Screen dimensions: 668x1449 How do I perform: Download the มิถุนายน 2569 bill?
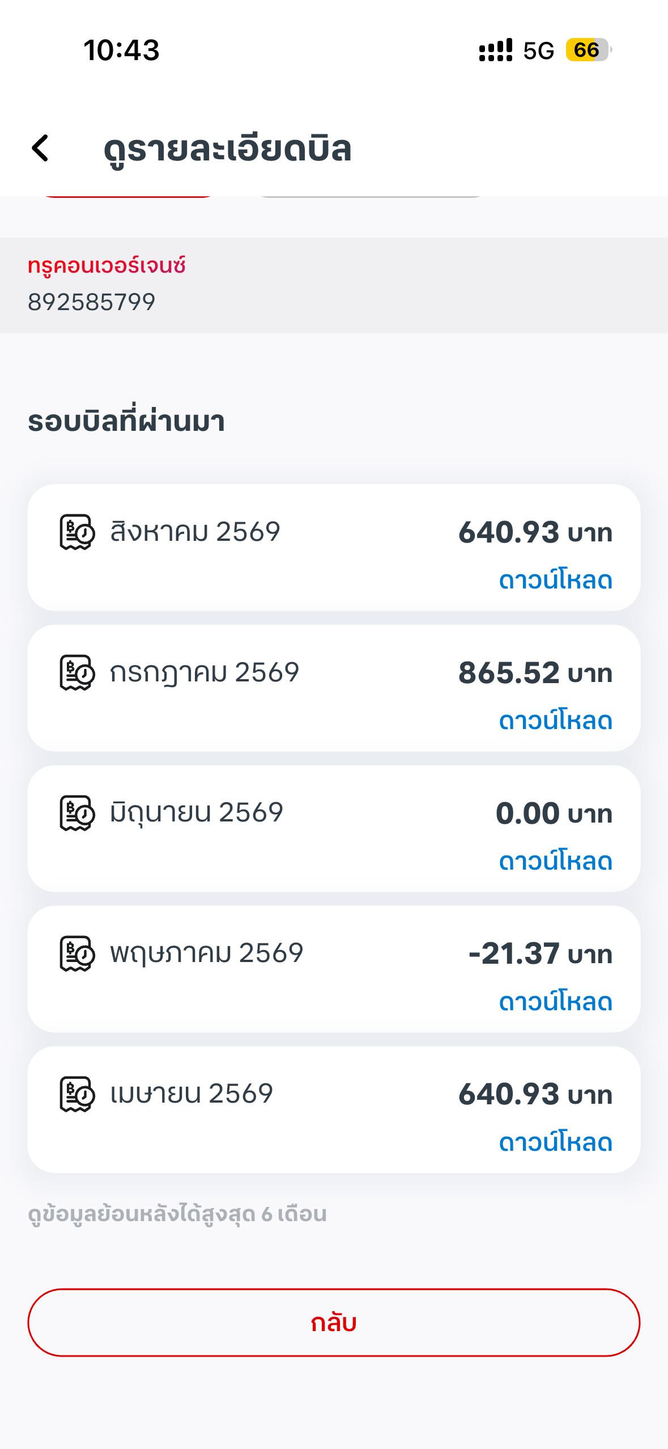click(x=555, y=861)
